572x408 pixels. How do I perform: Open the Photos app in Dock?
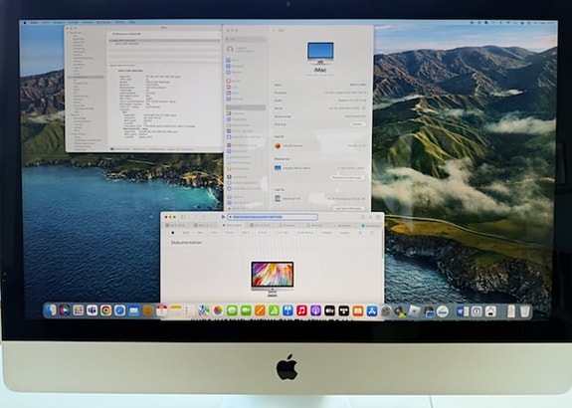[218, 310]
